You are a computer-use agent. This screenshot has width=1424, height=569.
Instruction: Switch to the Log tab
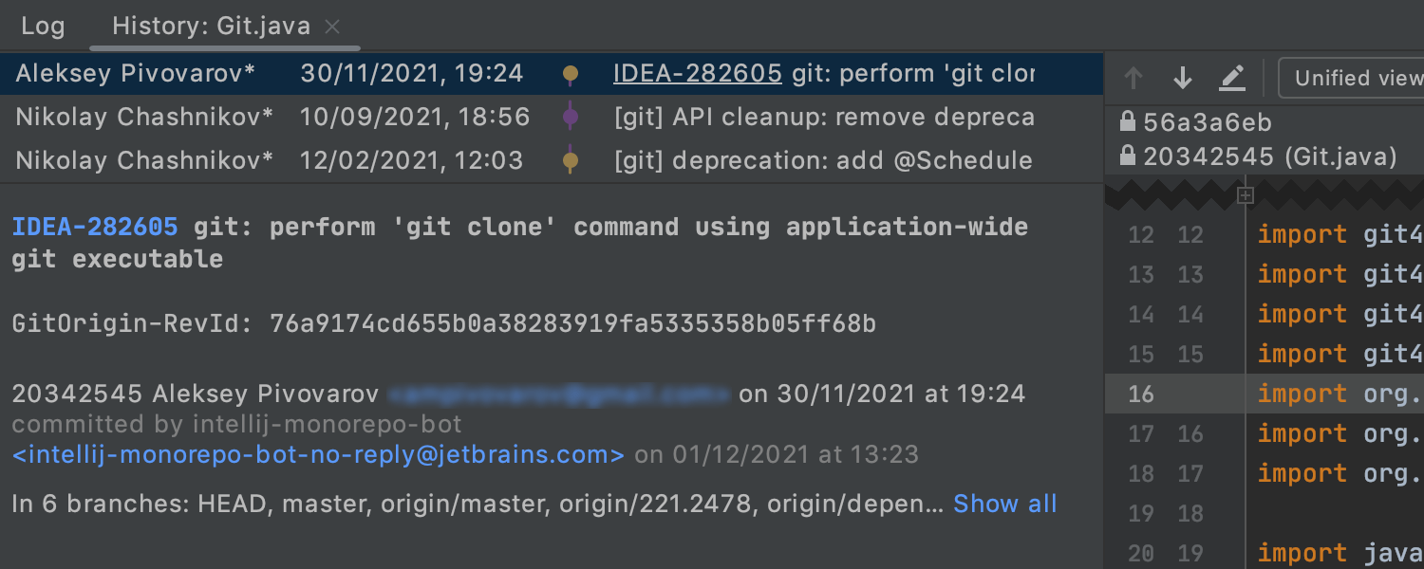[x=43, y=26]
